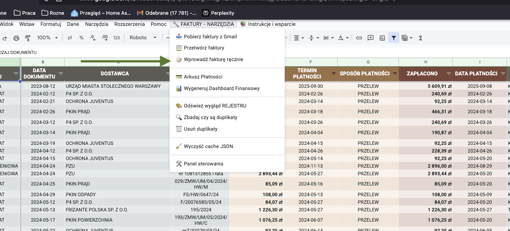Select 'Pobierz faktury z Gmail' menu item
The width and height of the screenshot is (510, 231).
point(210,37)
